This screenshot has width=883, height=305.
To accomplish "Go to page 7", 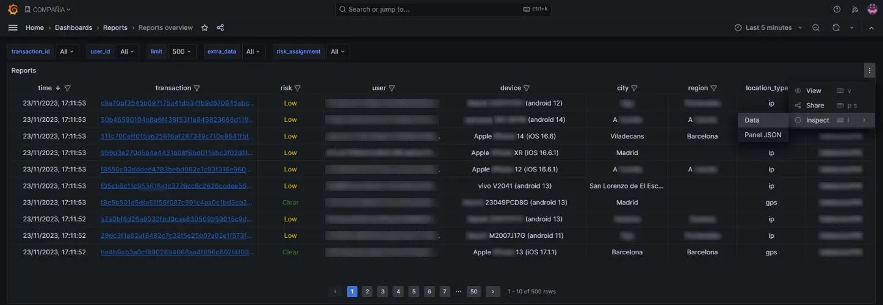I will [445, 292].
